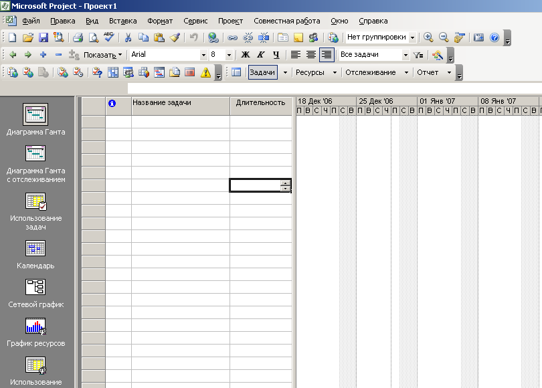Screen dimensions: 542x388
Task: Save the project with diskette icon
Action: (43, 37)
